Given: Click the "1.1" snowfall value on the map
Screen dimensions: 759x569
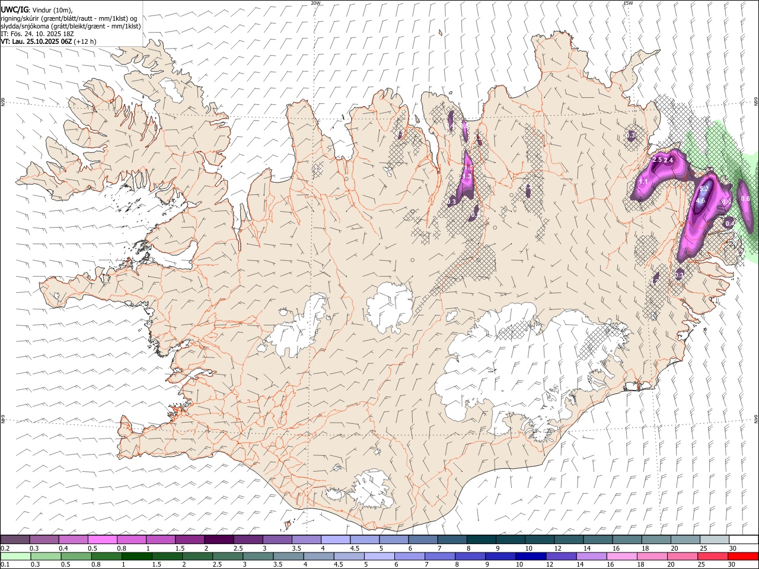Looking at the screenshot, I should pyautogui.click(x=643, y=182).
